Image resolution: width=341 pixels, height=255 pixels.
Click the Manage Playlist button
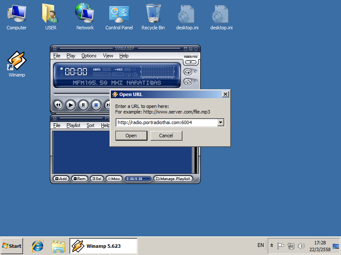pyautogui.click(x=173, y=179)
